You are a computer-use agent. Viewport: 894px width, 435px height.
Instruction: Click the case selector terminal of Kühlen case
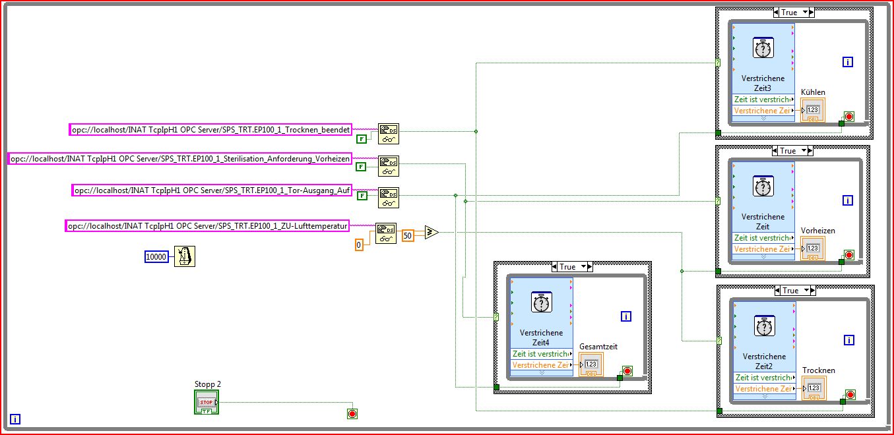718,63
